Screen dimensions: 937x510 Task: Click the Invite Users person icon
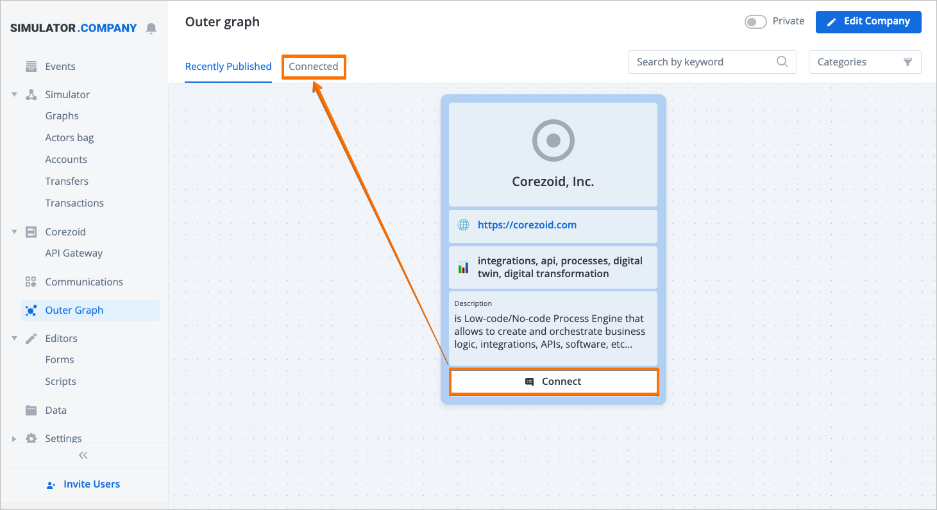pos(51,485)
